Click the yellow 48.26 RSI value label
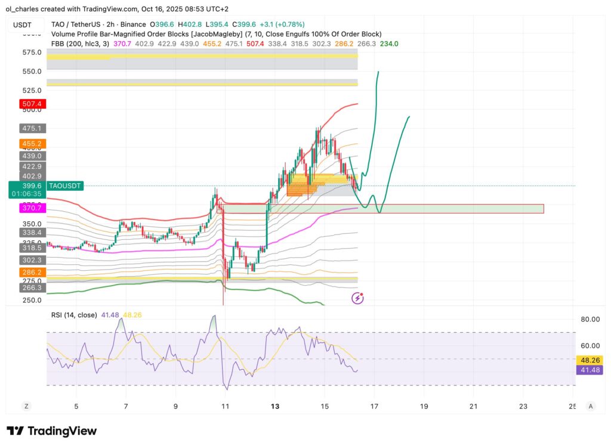Viewport: 611px width, 448px height. tap(590, 360)
